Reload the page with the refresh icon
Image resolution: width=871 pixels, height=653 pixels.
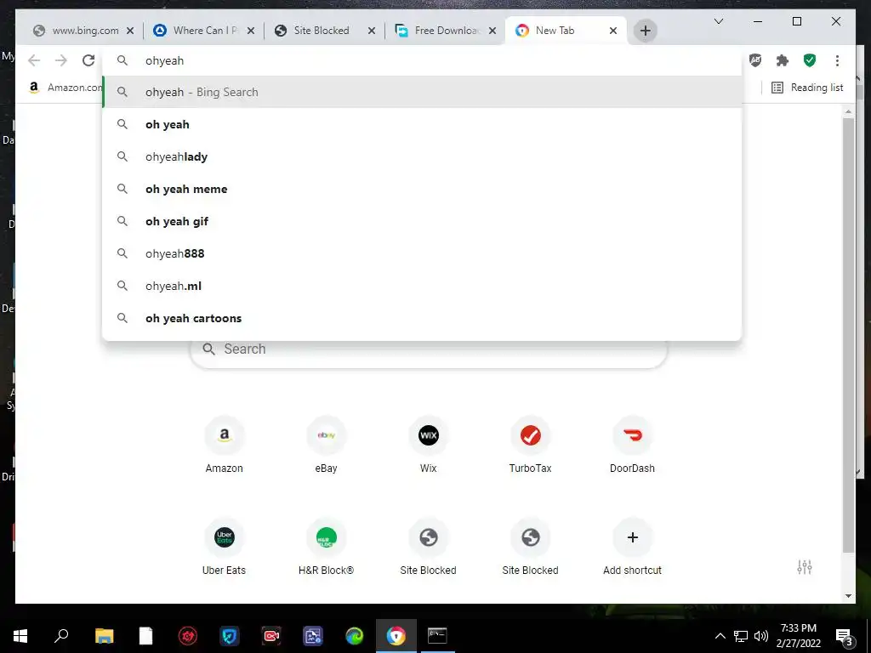pos(88,60)
